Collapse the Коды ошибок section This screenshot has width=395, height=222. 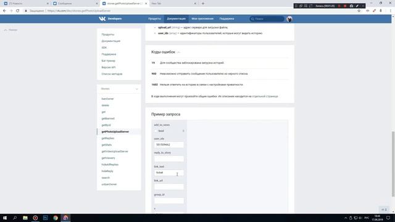(178, 52)
